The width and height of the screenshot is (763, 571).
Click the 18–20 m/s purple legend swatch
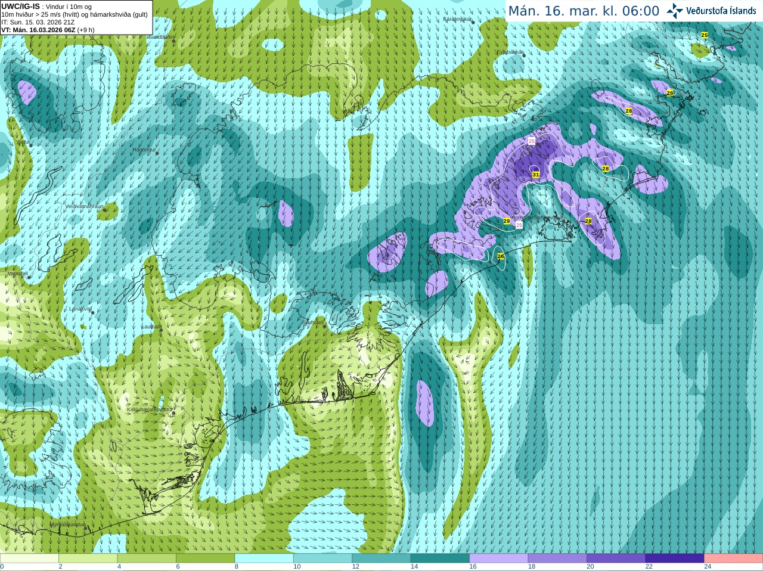coord(557,558)
